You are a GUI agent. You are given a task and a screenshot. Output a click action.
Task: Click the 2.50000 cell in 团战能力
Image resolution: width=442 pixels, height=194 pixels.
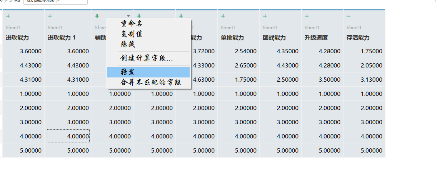[x=280, y=79]
